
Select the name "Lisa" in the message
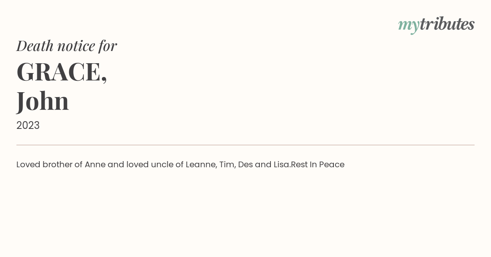pyautogui.click(x=282, y=164)
